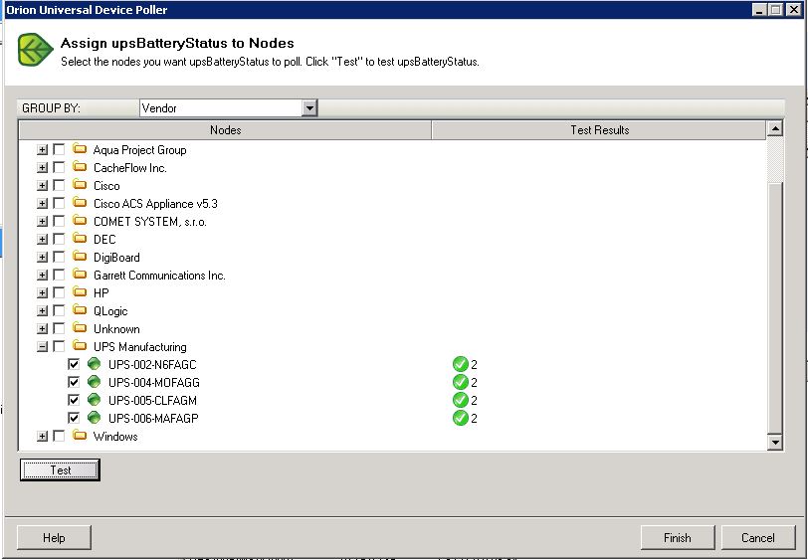
Task: Expand the COMET SYSTEM tree node
Action: coord(42,222)
